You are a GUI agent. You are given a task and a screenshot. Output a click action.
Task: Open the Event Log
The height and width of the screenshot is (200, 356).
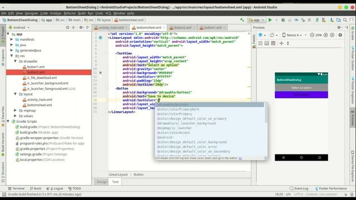click(x=299, y=188)
